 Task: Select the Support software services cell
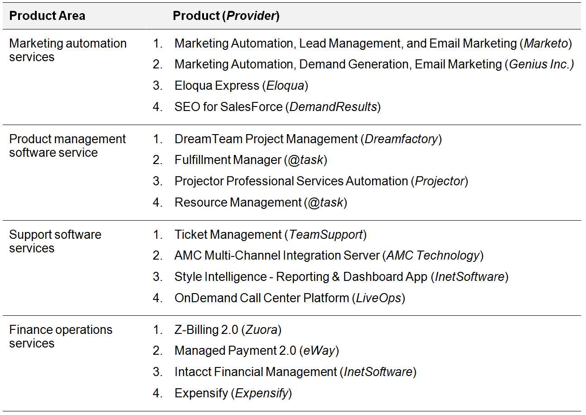pyautogui.click(x=55, y=241)
